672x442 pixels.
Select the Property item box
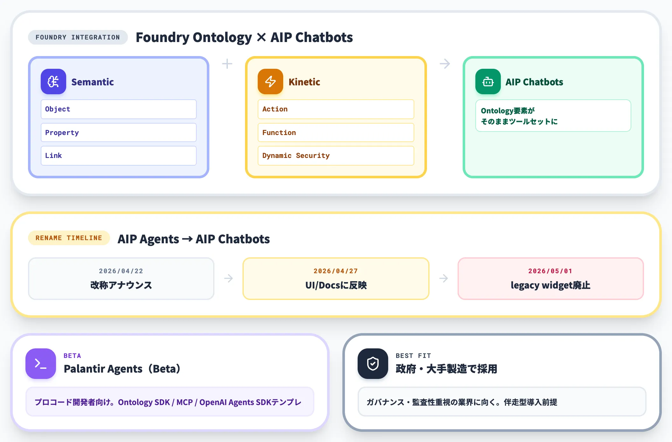click(119, 132)
